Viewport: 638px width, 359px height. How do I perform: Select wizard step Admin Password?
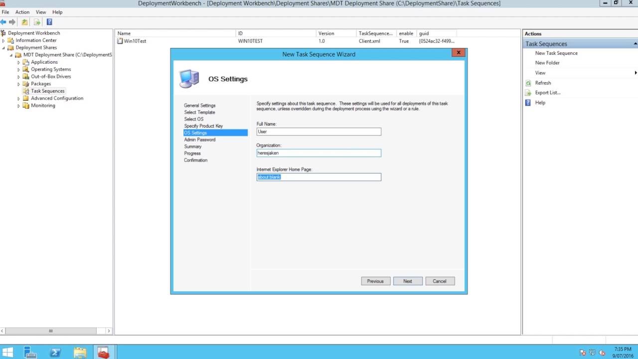[200, 140]
